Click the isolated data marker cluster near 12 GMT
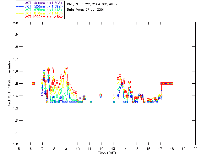Viewport: 201px width, 161px height. click(100, 96)
